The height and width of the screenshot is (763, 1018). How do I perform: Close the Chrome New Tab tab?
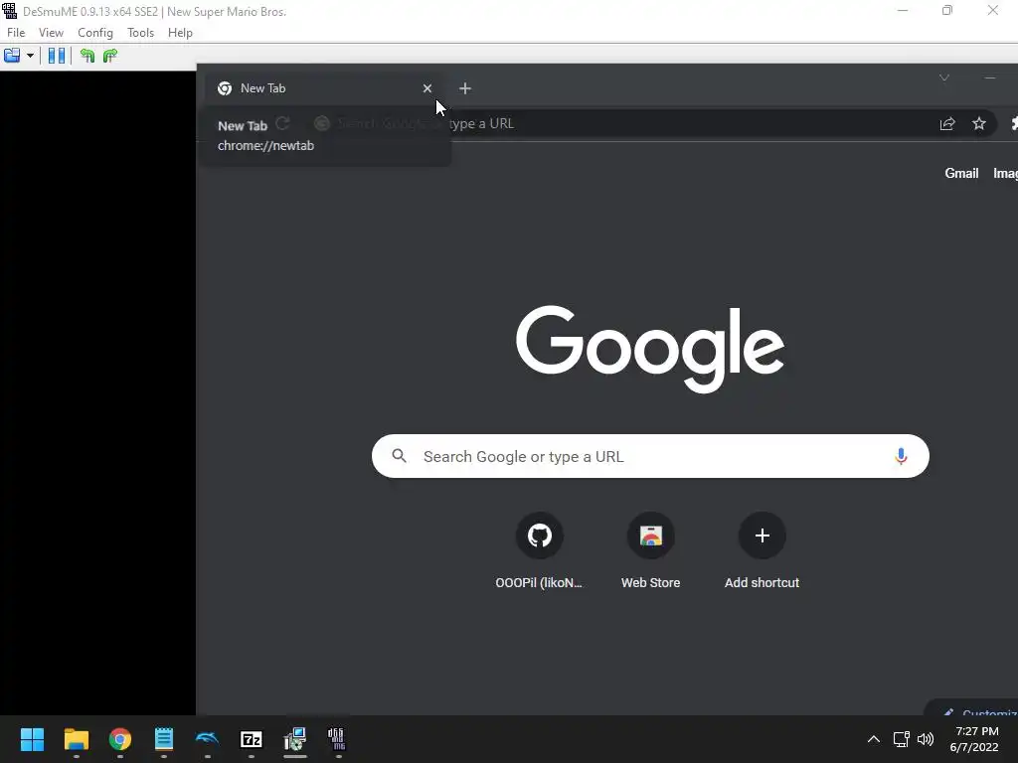tap(427, 88)
